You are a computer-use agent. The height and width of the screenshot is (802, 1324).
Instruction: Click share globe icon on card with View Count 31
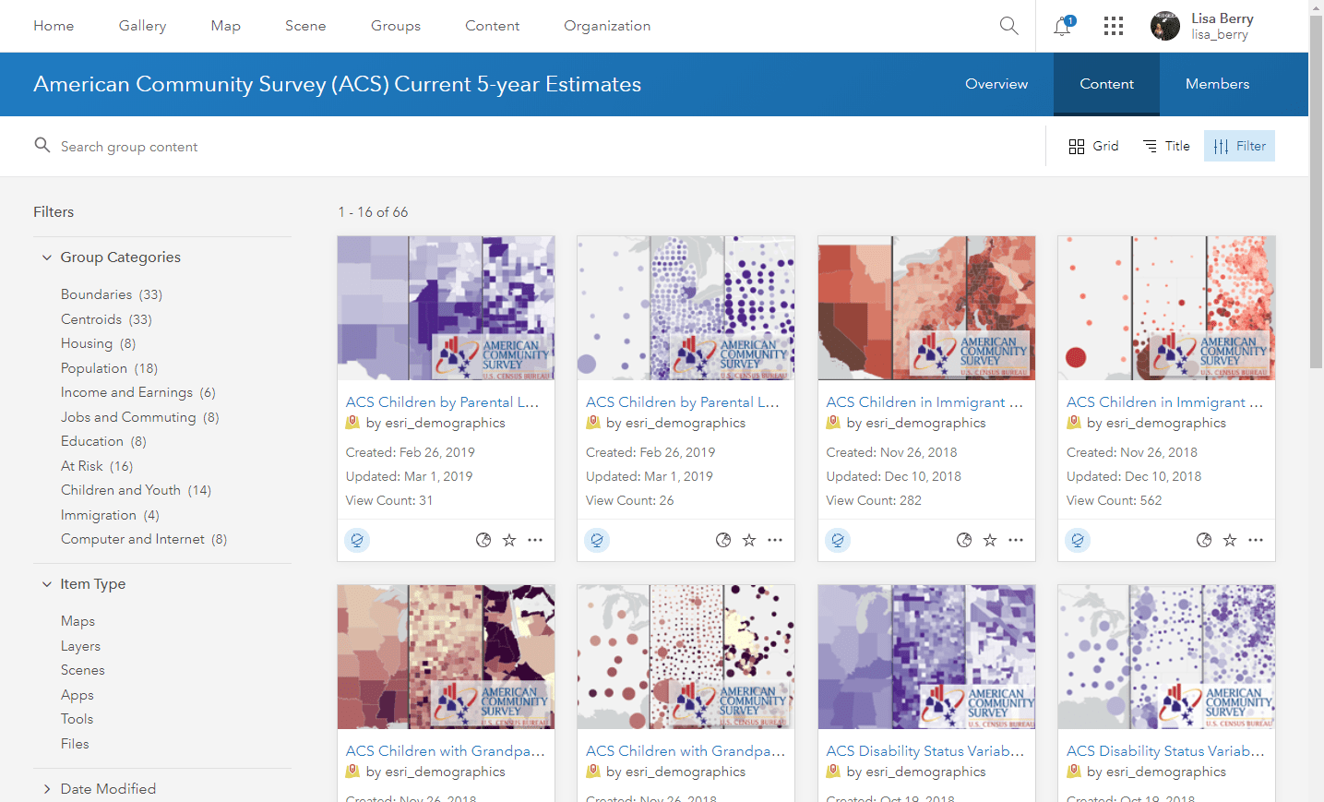(483, 540)
